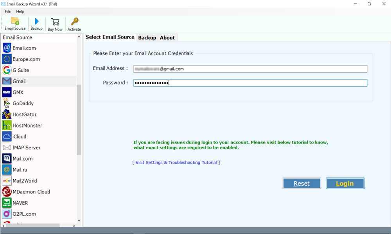Open Visit Settings & Troubleshooting Tutorial link
The image size is (391, 234).
[176, 162]
